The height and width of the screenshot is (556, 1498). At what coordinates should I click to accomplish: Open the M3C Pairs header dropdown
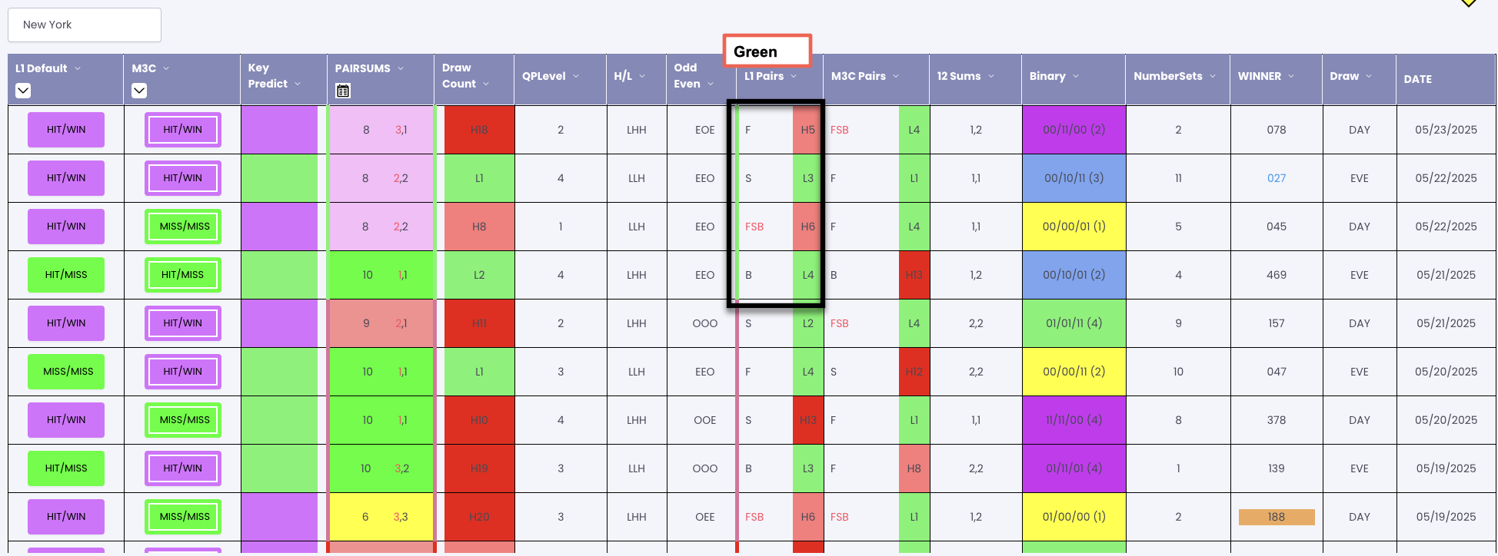coord(896,76)
